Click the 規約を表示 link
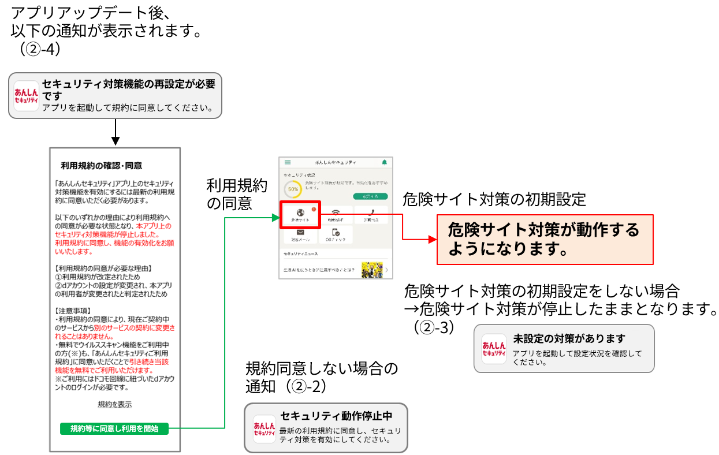Screen dimensions: 719x455 point(114,404)
